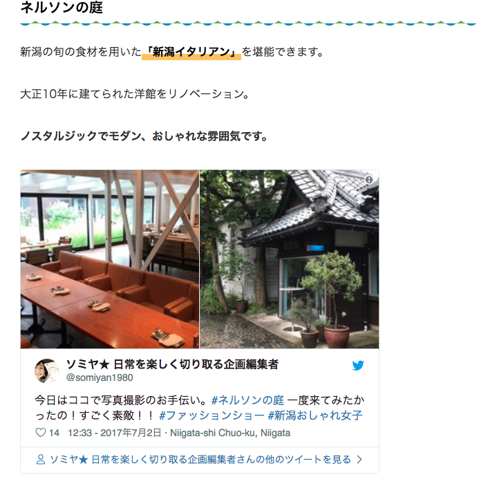488x477 pixels.
Task: Open the ソミヤ★ profile avatar
Action: (x=47, y=371)
